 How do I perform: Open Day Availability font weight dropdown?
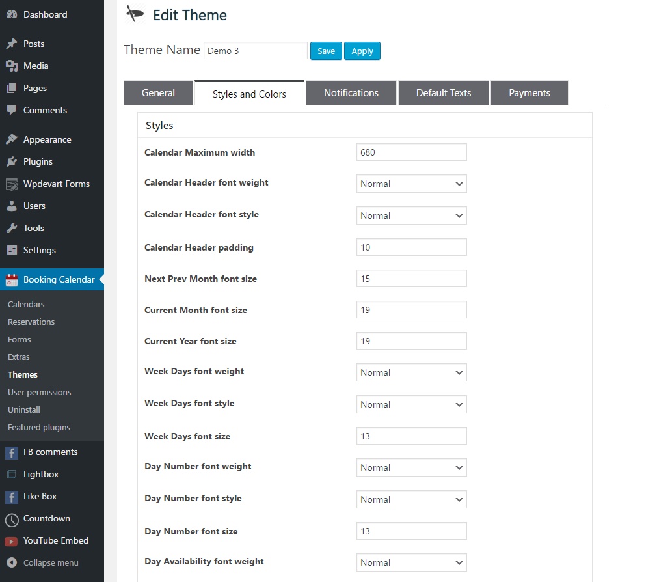411,562
